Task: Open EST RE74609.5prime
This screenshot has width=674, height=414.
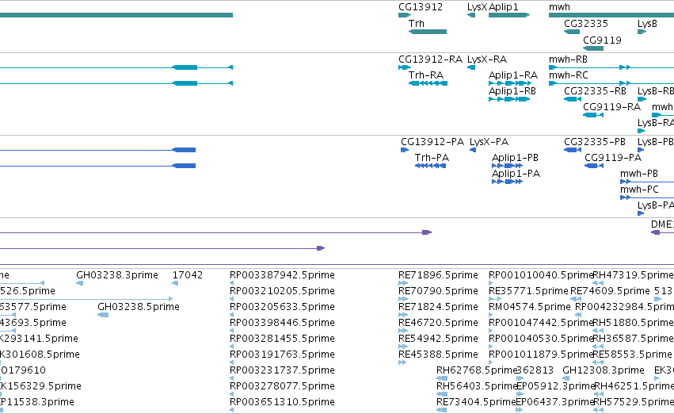Action: coord(610,291)
